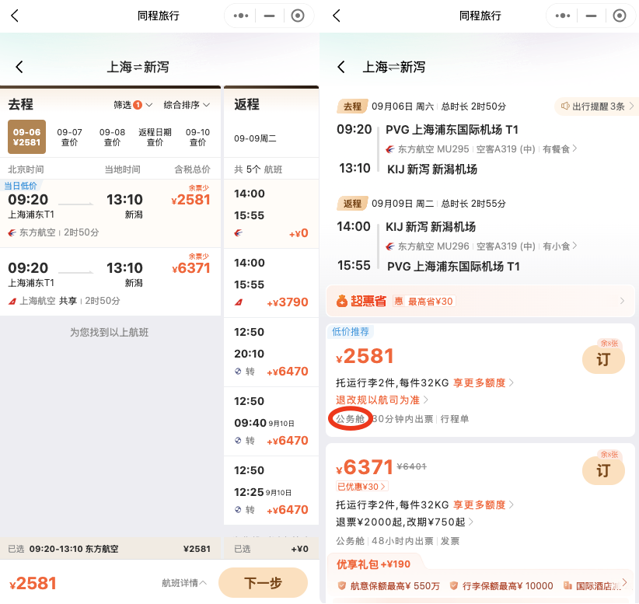Expand the 航班详情 details panel

(184, 583)
